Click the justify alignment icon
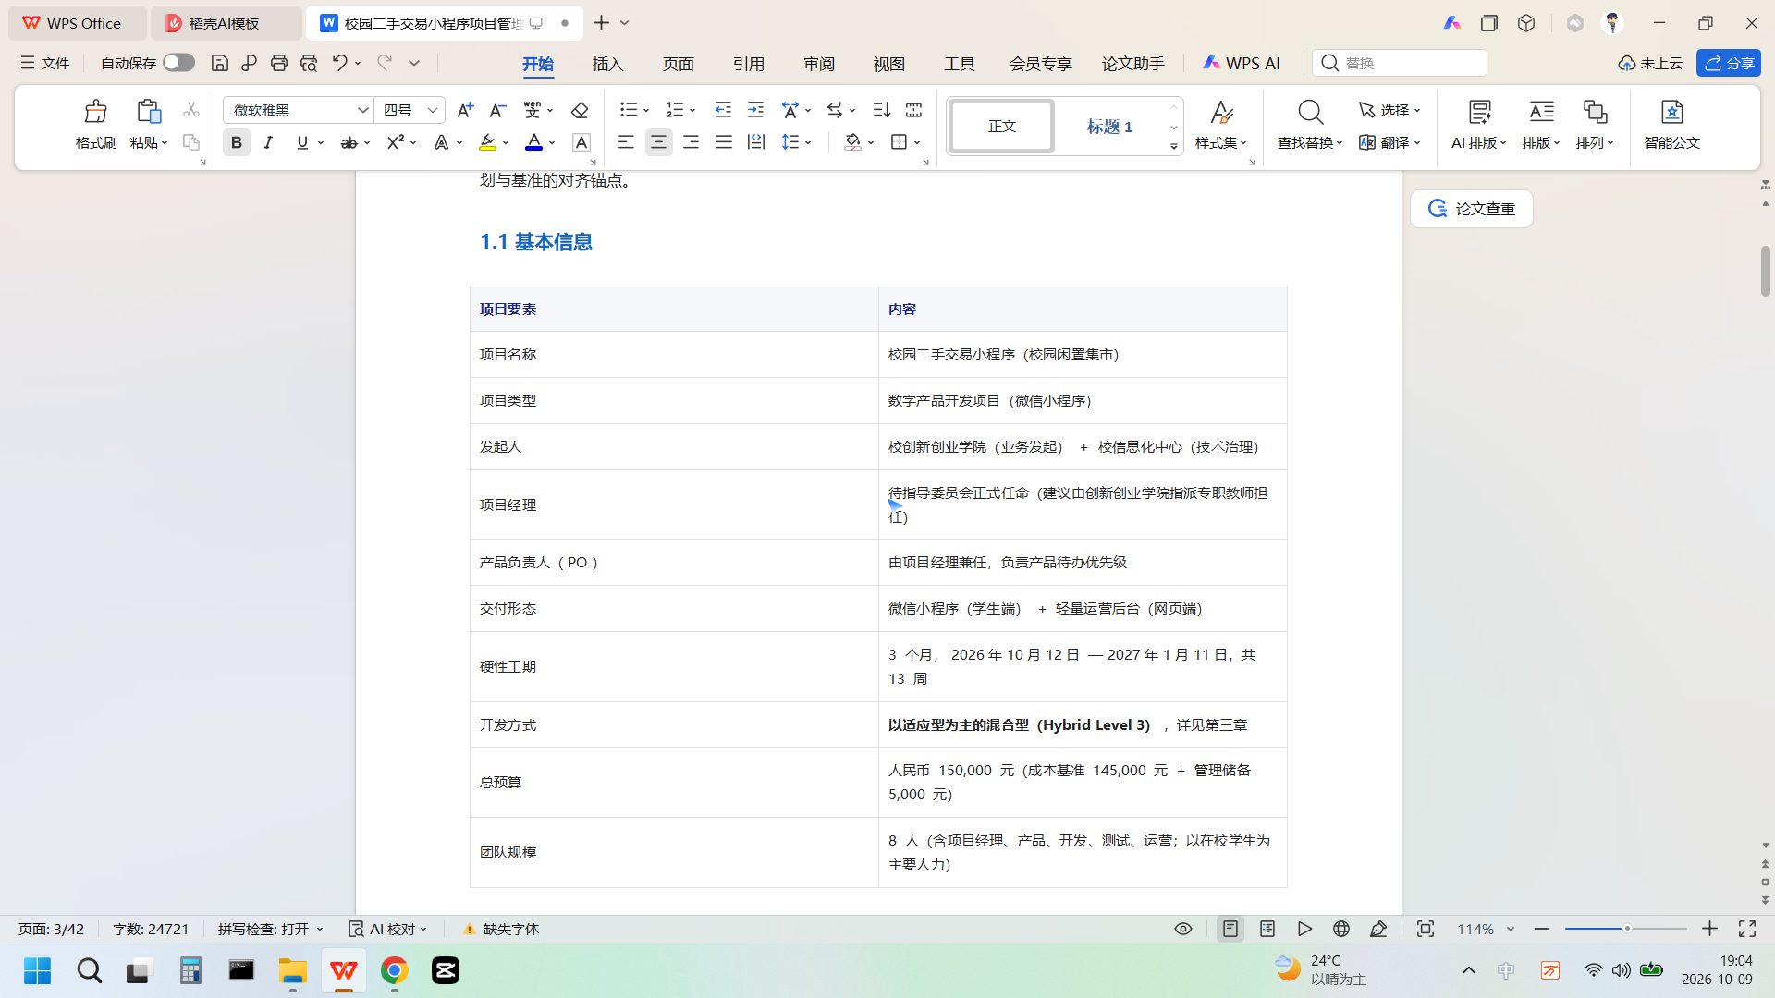1775x998 pixels. pyautogui.click(x=724, y=142)
